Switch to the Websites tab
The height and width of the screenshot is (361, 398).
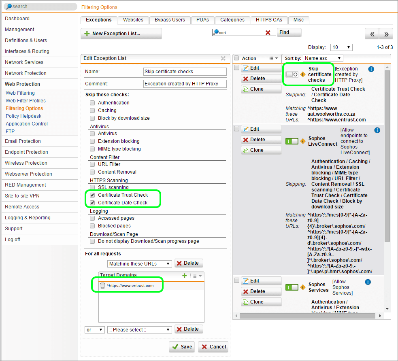click(x=133, y=20)
